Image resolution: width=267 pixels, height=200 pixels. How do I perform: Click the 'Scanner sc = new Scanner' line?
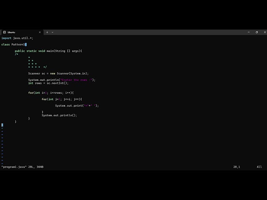[x=58, y=73]
